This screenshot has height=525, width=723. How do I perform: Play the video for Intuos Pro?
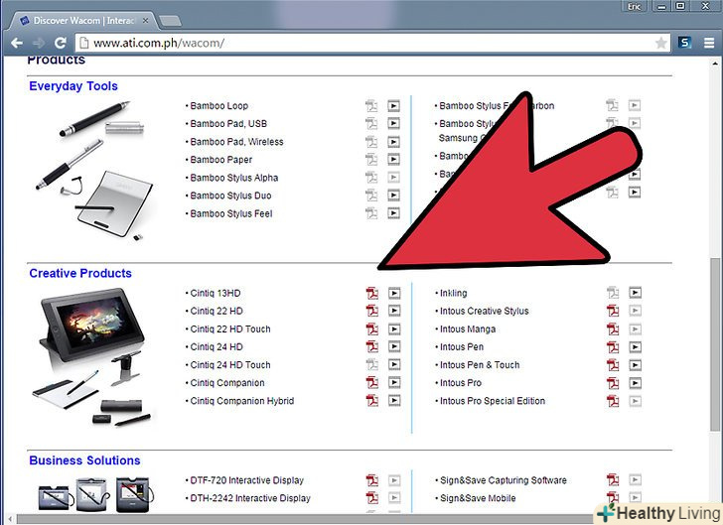point(635,383)
